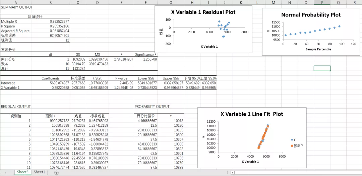Select the R Square label cell
This screenshot has width=362, height=176.
pos(15,26)
